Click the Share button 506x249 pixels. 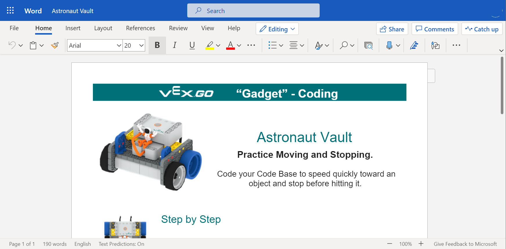coord(392,29)
